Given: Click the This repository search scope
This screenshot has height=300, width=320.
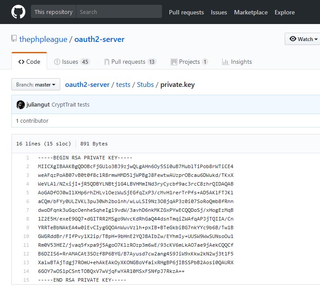Looking at the screenshot, I should (x=53, y=12).
